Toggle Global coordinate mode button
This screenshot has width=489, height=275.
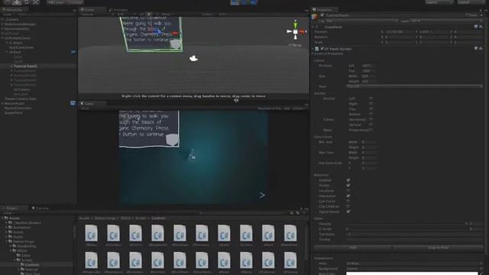point(74,2)
